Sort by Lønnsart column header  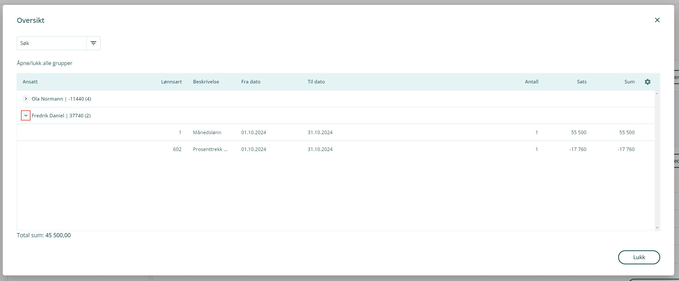click(x=171, y=82)
